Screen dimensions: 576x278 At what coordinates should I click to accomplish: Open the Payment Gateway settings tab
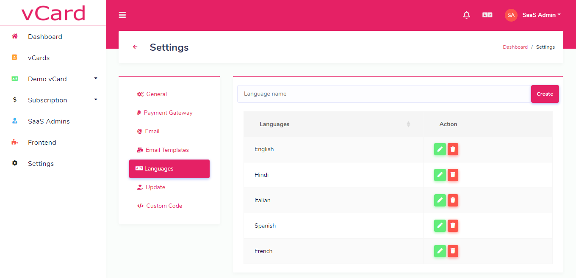point(168,113)
